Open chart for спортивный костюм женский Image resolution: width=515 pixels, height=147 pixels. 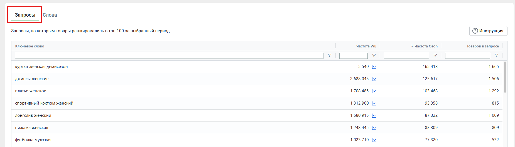pos(374,103)
